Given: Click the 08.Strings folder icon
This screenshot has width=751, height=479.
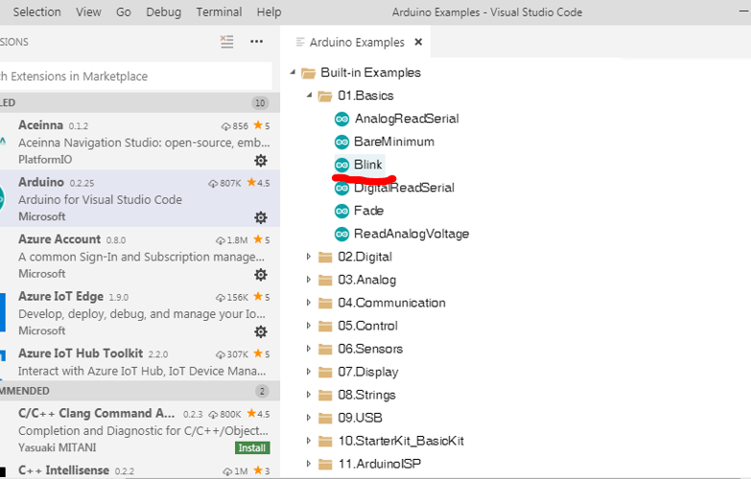Looking at the screenshot, I should tap(325, 395).
